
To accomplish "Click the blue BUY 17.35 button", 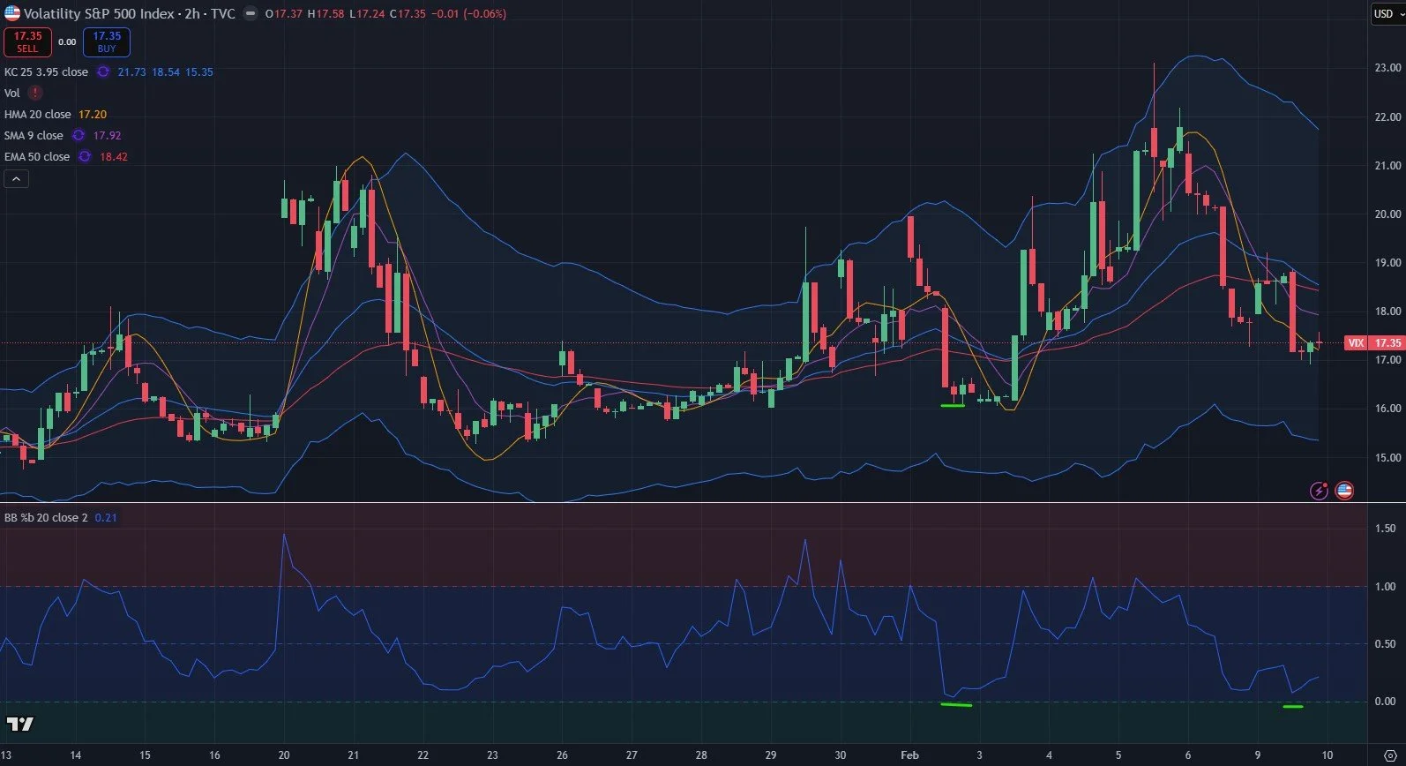I will [x=107, y=41].
